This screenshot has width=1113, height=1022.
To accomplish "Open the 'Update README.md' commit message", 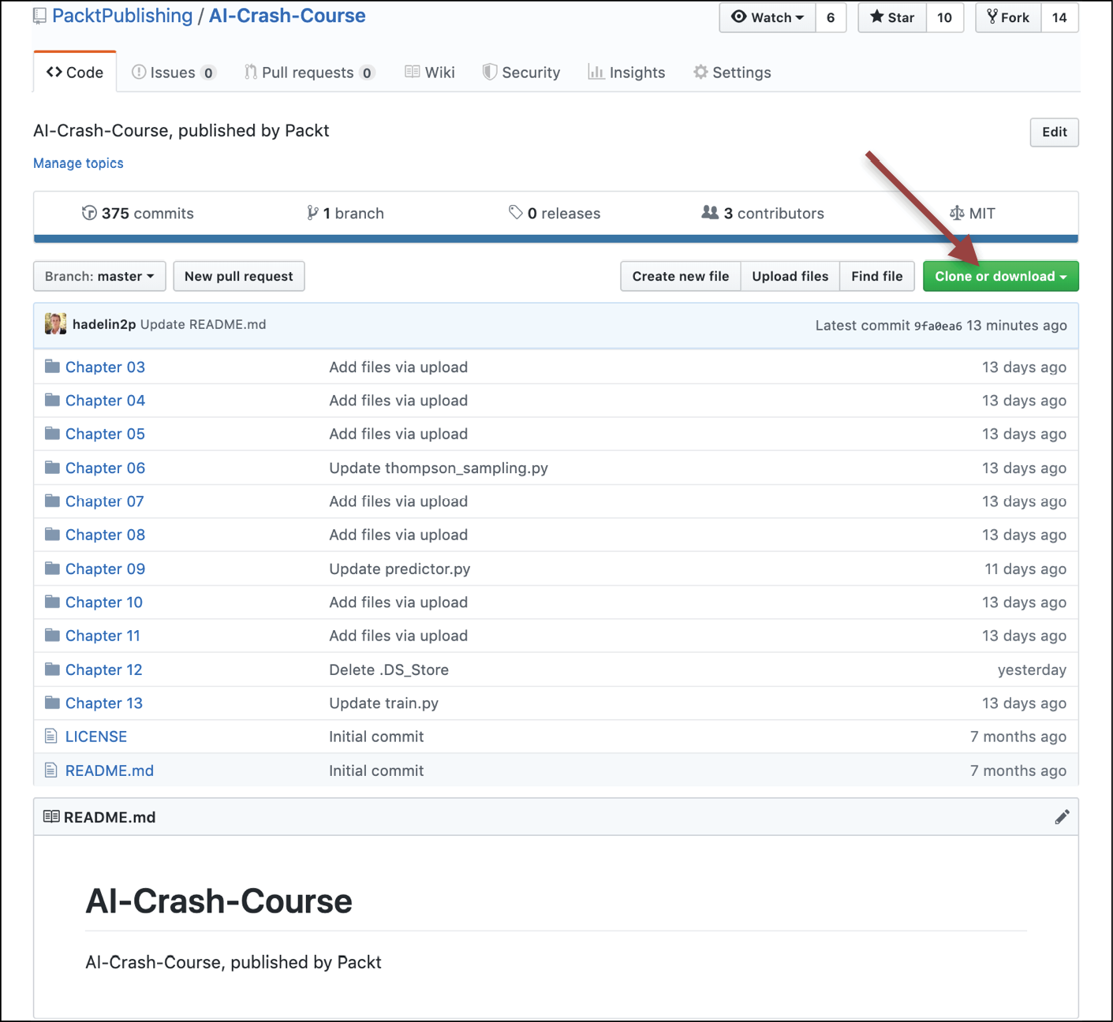I will (204, 324).
